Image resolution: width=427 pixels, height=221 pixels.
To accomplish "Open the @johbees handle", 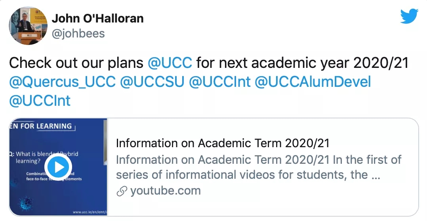I will point(78,34).
